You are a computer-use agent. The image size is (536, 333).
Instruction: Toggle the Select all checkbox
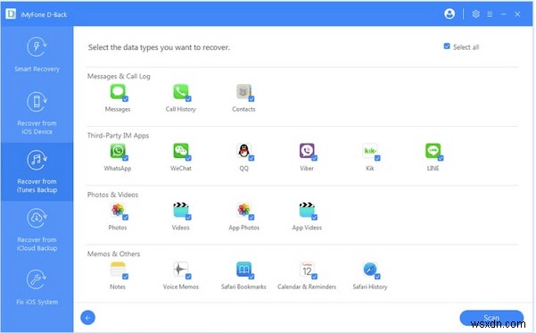point(447,46)
